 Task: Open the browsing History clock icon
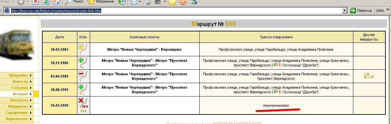tap(122, 2)
